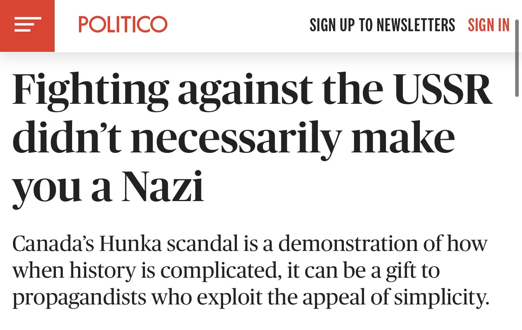This screenshot has height=330, width=522.
Task: Click the word Canada's in the subheadline
Action: point(53,244)
